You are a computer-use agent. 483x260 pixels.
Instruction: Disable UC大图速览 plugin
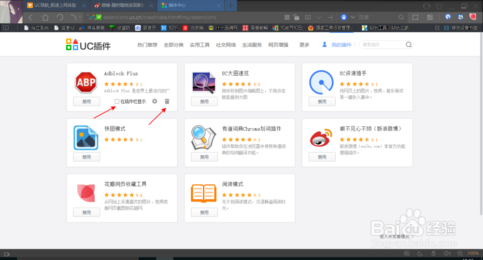(x=204, y=101)
